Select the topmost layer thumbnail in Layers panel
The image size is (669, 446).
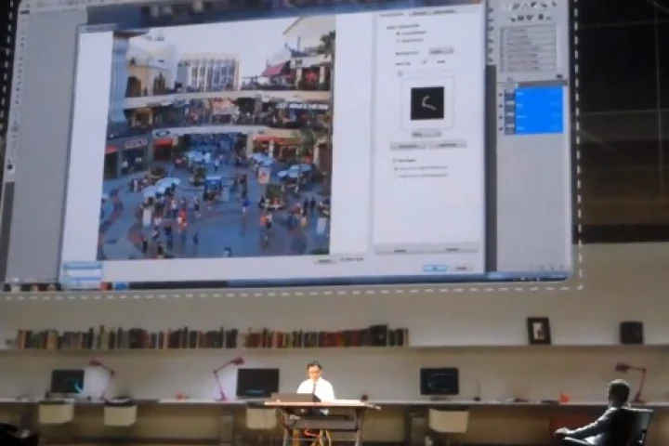pos(511,95)
